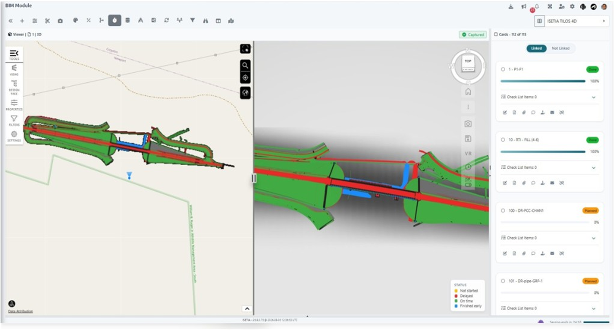Screen dimensions: 615x330
Task: Select radio for card 100 - DR-PCC-CHAN1
Action: coord(503,210)
